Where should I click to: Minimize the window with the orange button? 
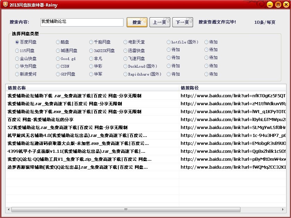270,5
